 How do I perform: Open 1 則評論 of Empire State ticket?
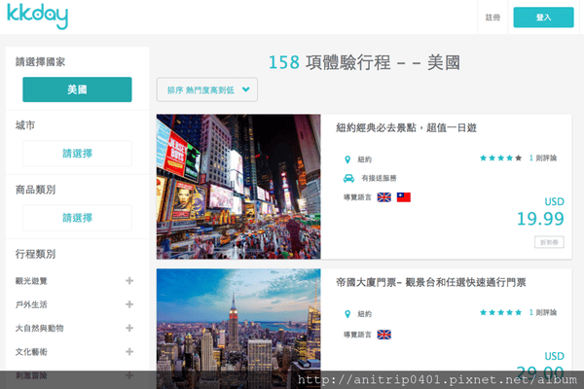click(543, 313)
